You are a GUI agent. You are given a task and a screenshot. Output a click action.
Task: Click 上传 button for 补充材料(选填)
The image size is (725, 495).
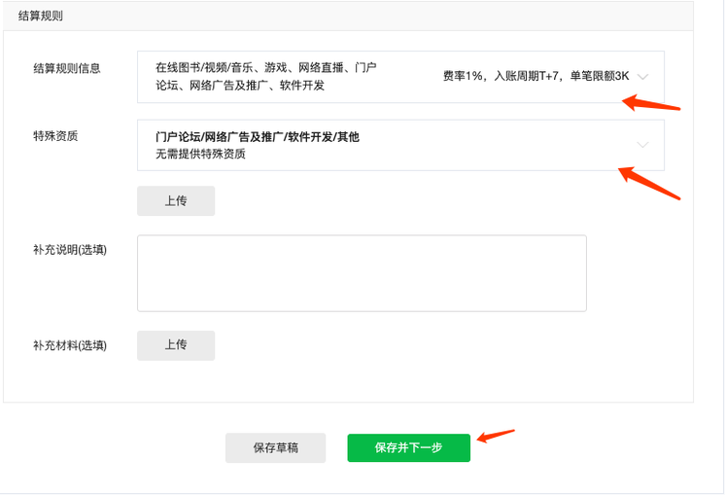point(176,345)
